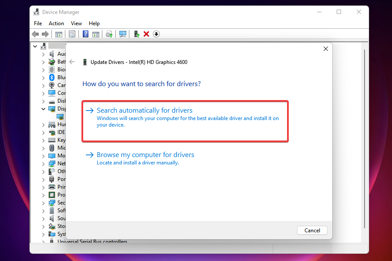Click the red X Uninstall device icon
Screen dimensions: 392x261
point(146,34)
